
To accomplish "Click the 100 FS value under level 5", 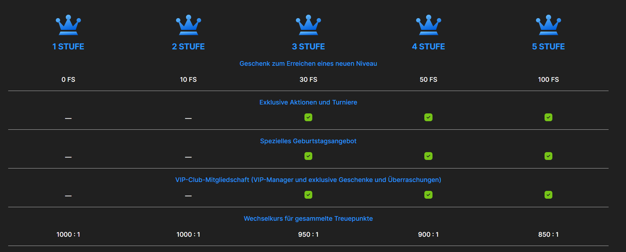I will click(x=548, y=80).
